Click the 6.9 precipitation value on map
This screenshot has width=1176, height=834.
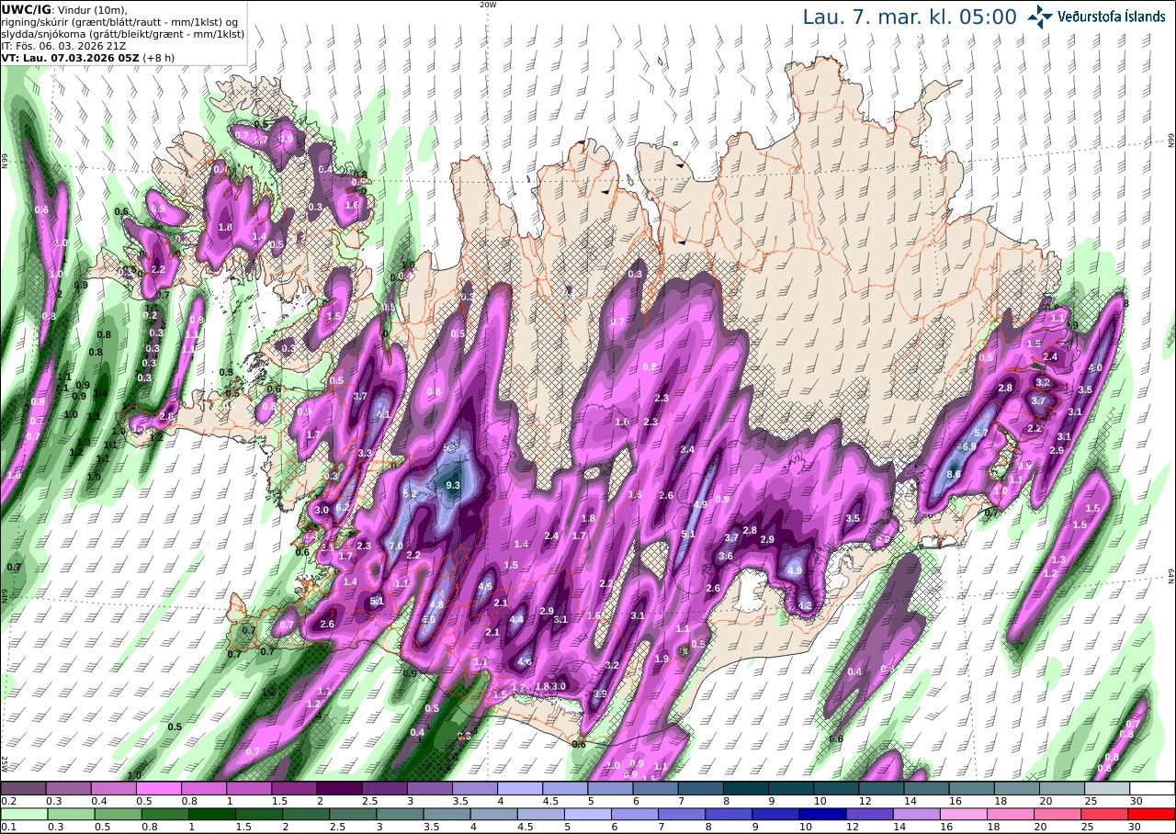967,446
